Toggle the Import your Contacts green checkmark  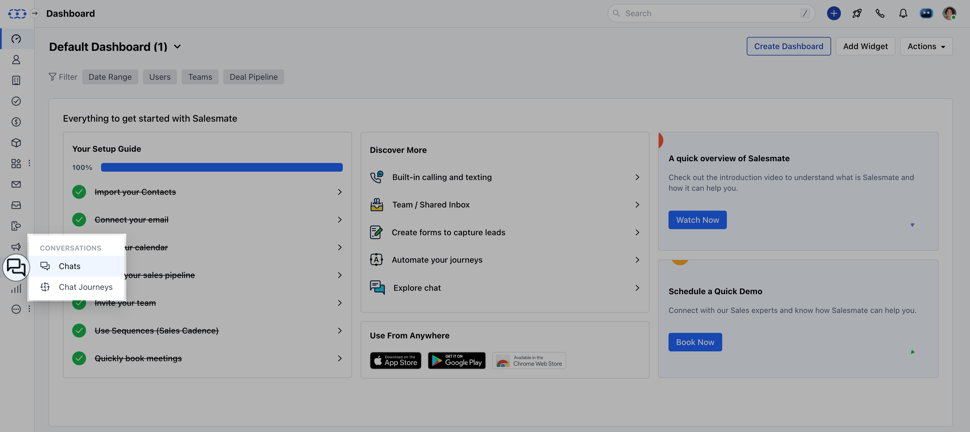pos(79,192)
